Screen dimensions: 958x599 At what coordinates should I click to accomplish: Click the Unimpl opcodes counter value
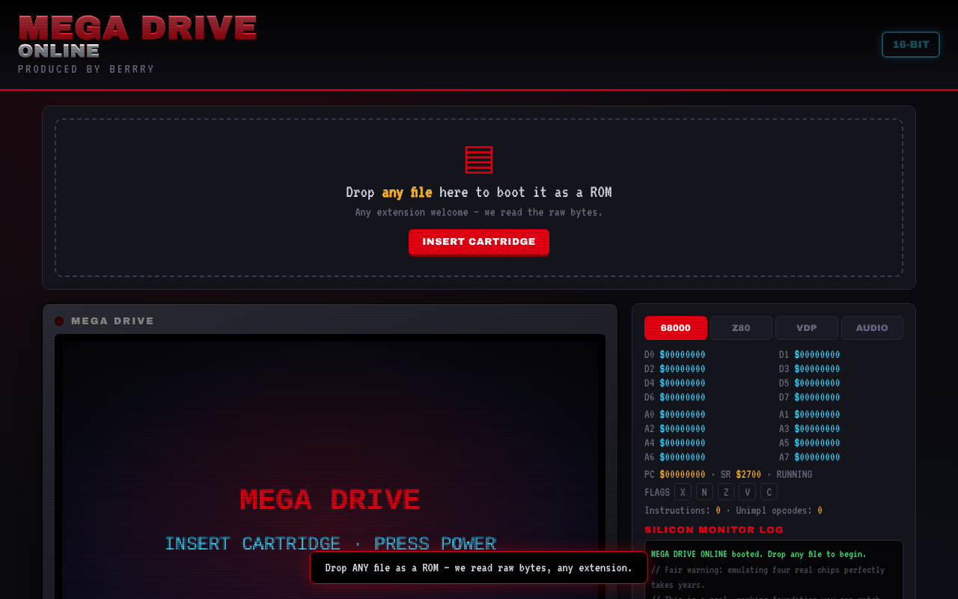tap(820, 511)
